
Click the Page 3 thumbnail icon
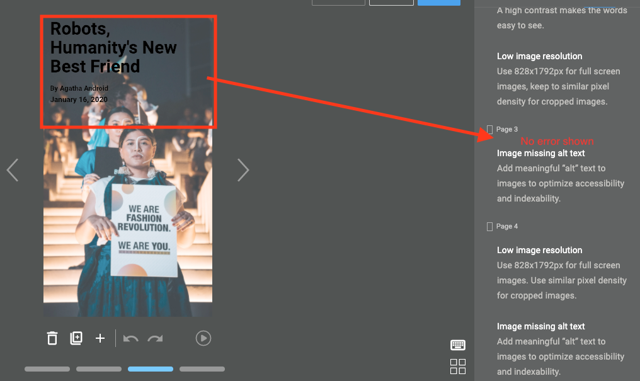point(490,130)
